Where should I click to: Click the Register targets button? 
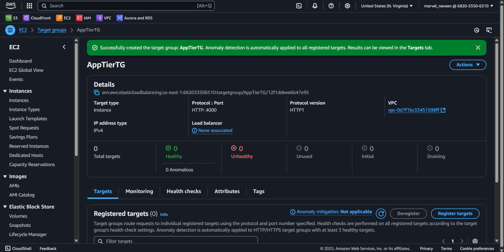(x=455, y=213)
